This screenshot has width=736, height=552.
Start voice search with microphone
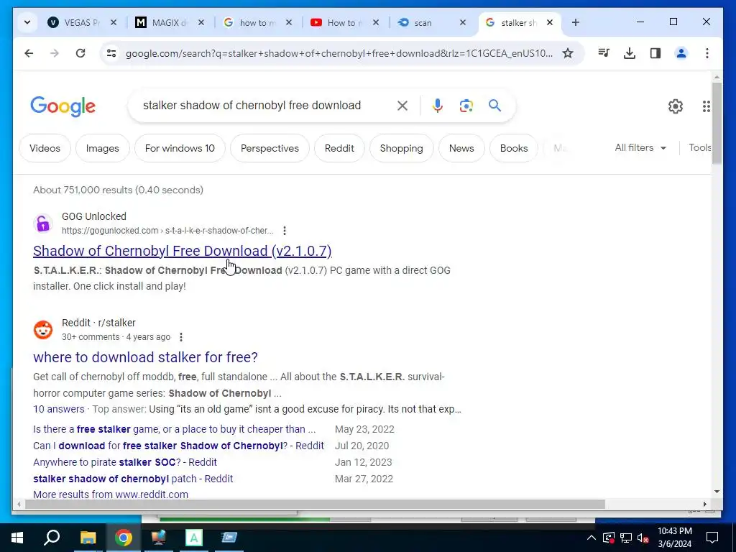pos(438,106)
